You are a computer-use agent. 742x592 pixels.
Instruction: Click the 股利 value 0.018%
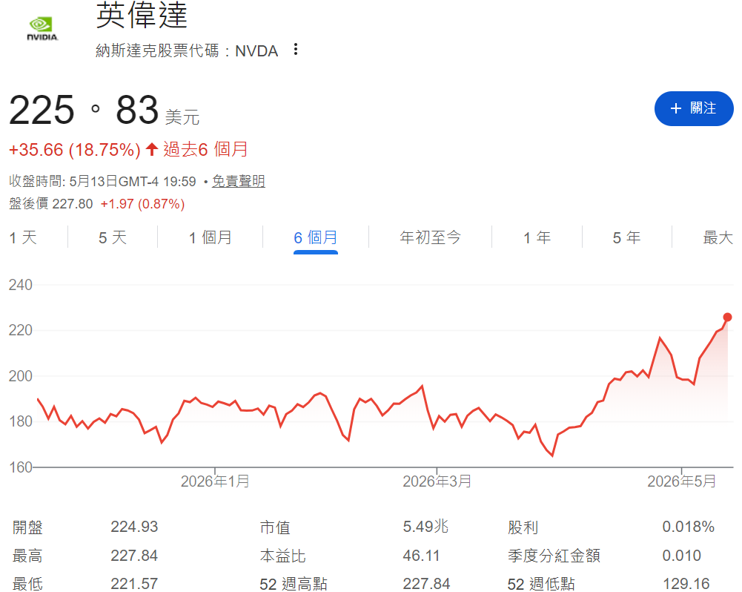688,527
